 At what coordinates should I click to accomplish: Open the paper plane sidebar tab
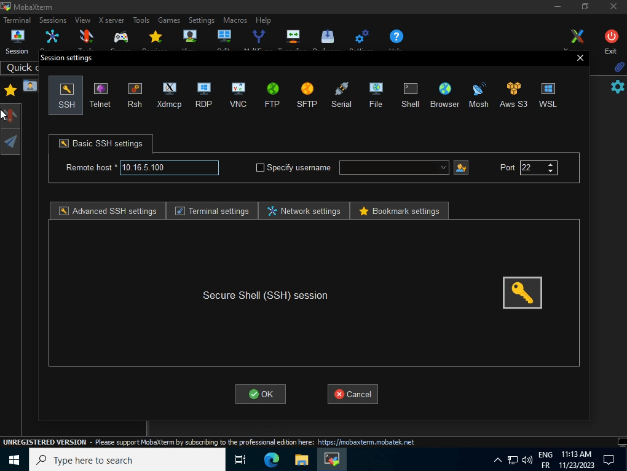click(11, 141)
